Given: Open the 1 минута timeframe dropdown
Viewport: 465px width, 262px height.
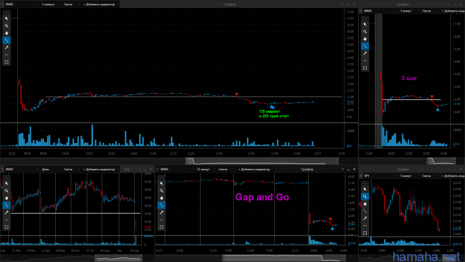Looking at the screenshot, I should pyautogui.click(x=51, y=4).
